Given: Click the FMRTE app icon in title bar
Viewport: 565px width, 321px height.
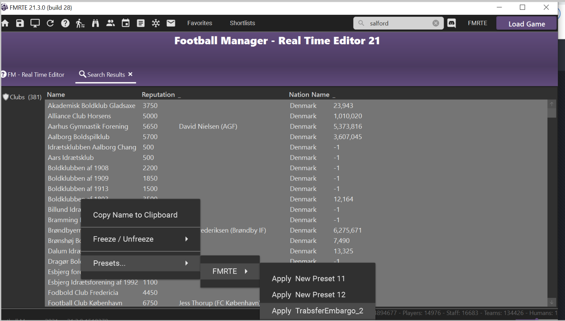Looking at the screenshot, I should coord(4,7).
